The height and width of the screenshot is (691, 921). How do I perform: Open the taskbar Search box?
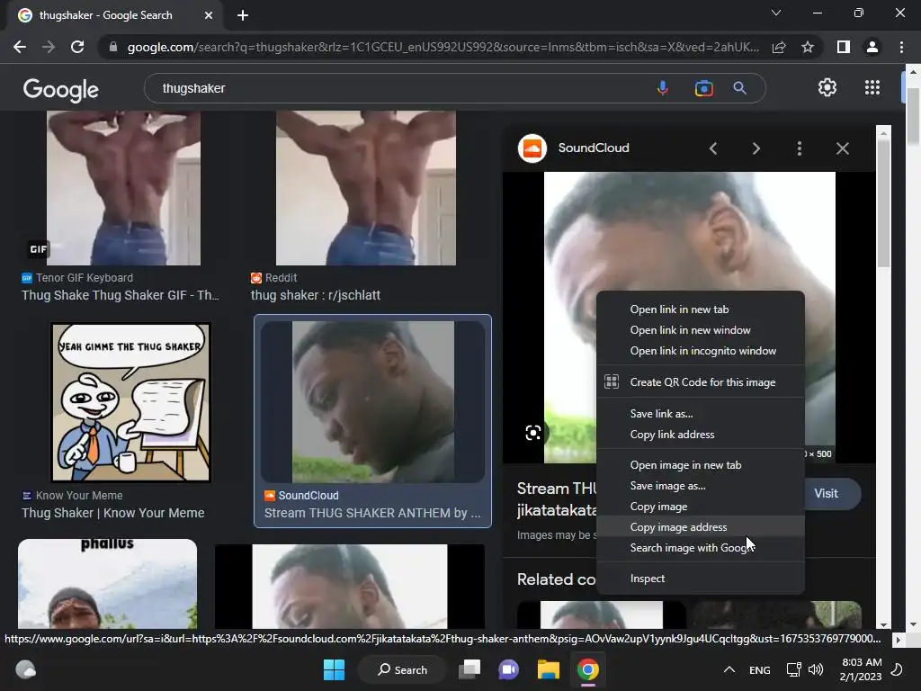(402, 669)
